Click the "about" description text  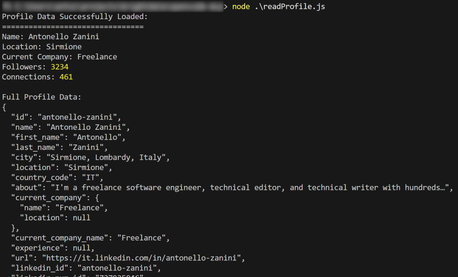tap(250, 187)
